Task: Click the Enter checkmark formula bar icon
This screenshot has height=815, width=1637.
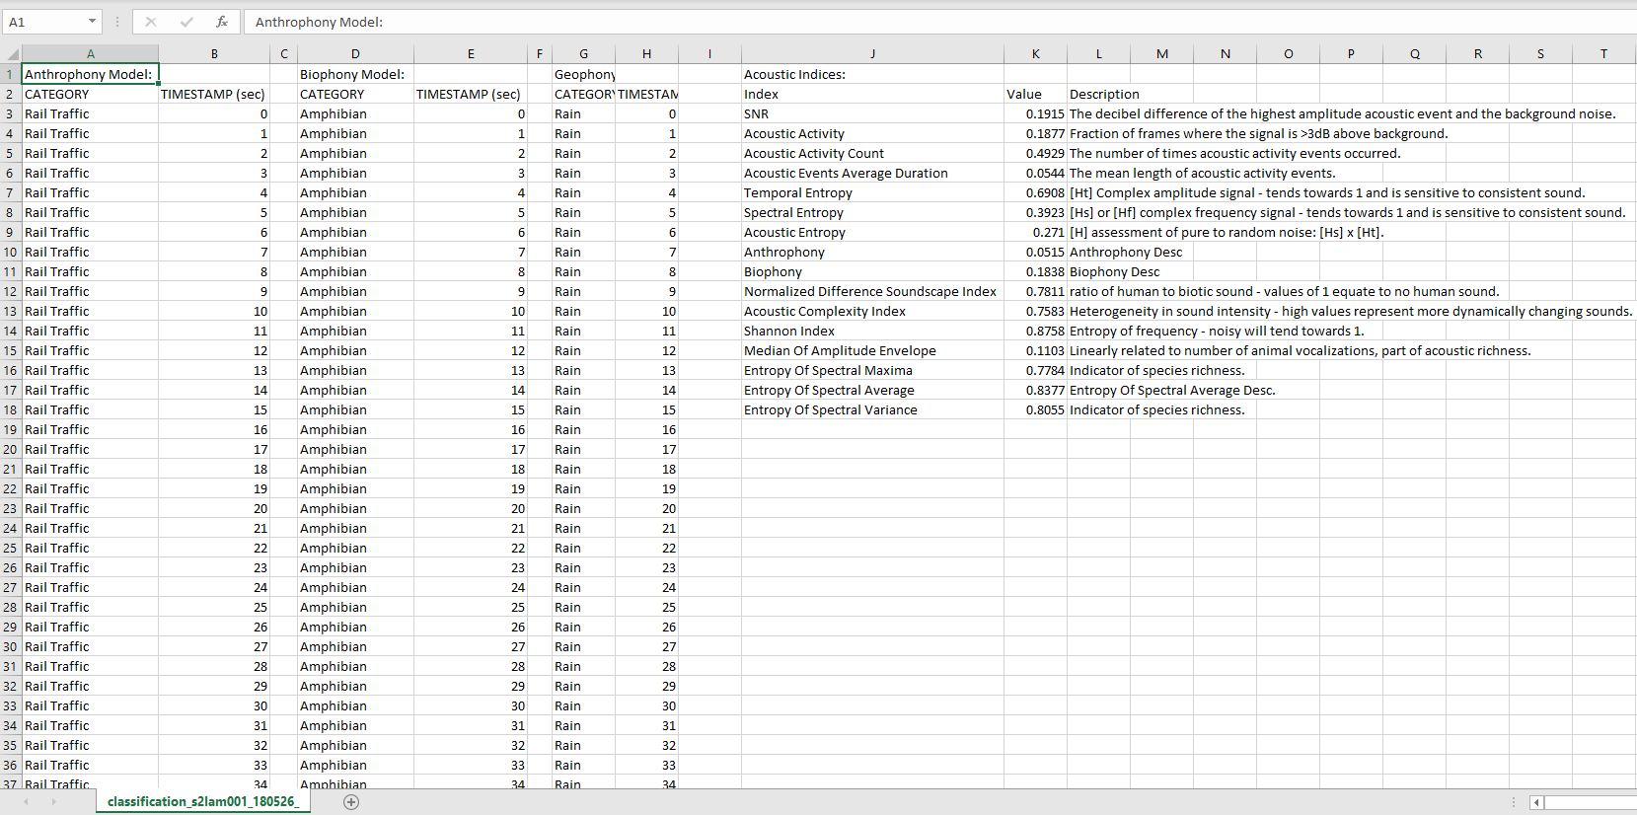Action: point(186,22)
